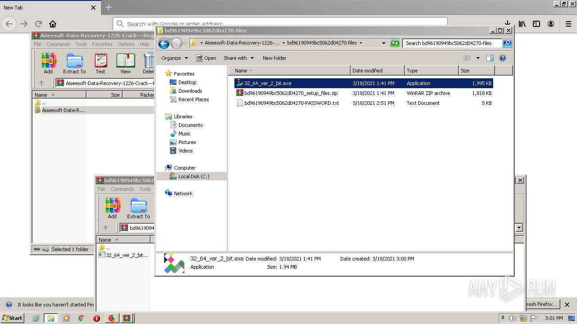
Task: Select Pictures library
Action: 187,142
